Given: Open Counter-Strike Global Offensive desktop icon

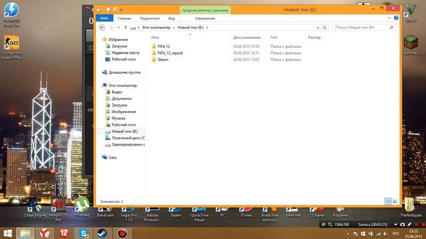Looking at the screenshot, I should [x=11, y=46].
